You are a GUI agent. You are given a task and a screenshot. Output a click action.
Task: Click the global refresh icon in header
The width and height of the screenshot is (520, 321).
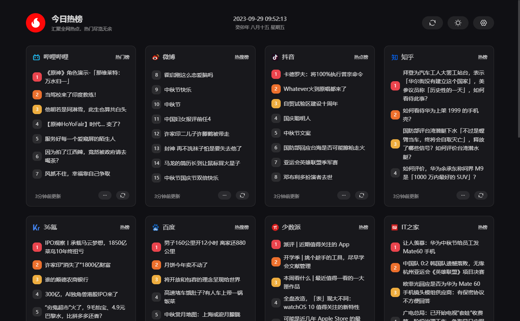[x=432, y=23]
